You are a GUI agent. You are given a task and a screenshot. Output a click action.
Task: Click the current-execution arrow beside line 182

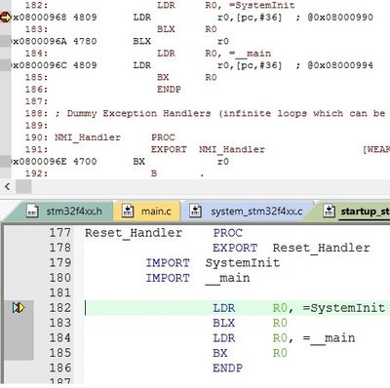[19, 307]
